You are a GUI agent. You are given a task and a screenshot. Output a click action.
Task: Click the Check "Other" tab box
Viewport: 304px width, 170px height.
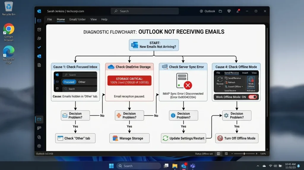click(75, 138)
